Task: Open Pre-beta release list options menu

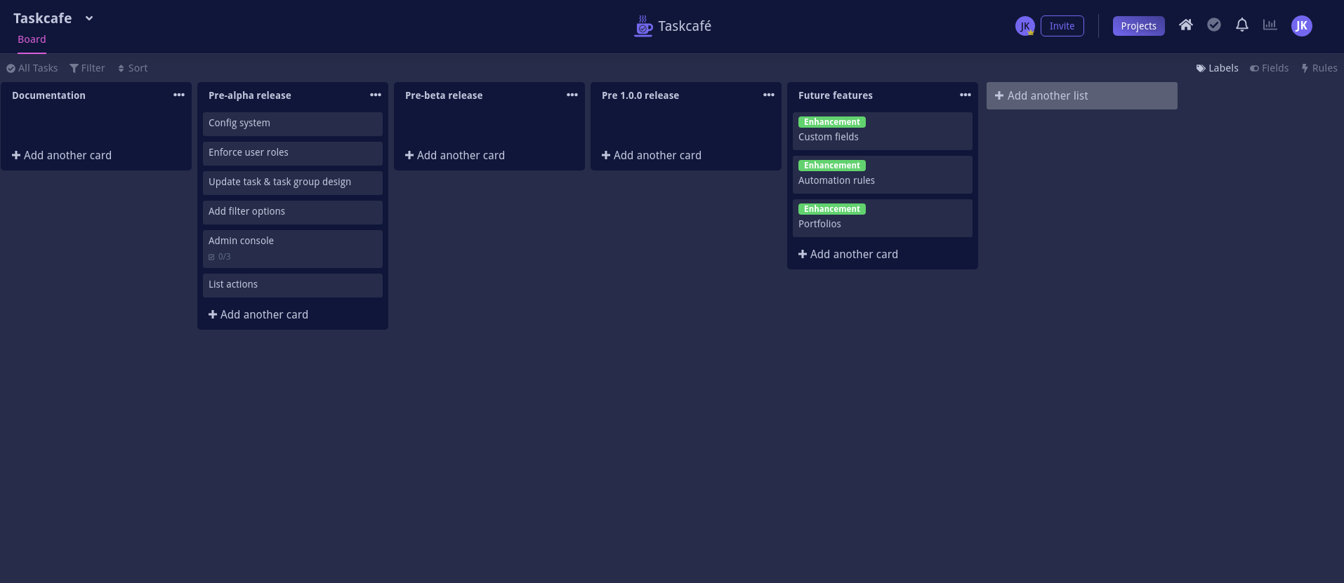Action: (x=572, y=95)
